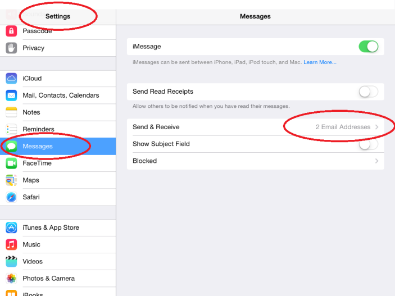The height and width of the screenshot is (296, 395).
Task: Select Messages in the settings sidebar
Action: click(x=38, y=147)
